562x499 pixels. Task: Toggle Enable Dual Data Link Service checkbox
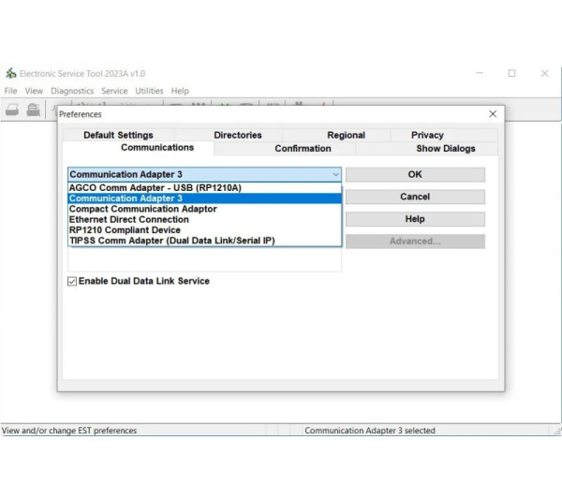[x=72, y=281]
